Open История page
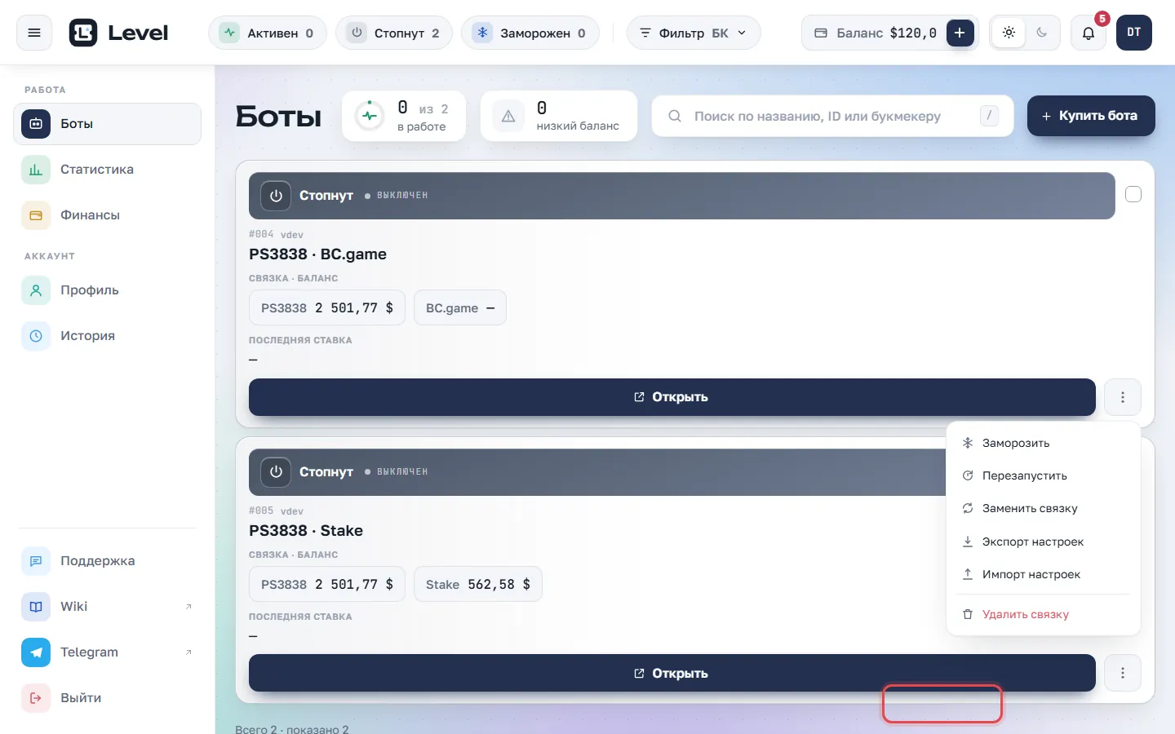The image size is (1175, 734). (107, 336)
